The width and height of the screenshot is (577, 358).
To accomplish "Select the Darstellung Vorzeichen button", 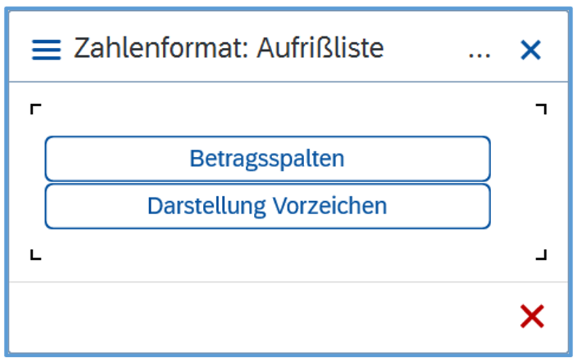I will coord(267,206).
